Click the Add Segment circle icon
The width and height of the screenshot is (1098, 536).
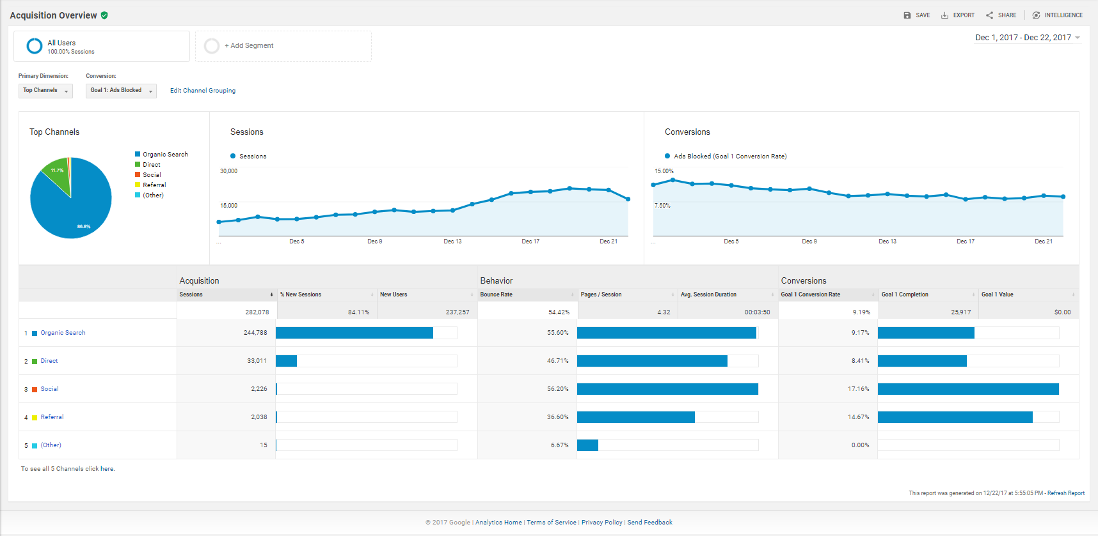212,46
